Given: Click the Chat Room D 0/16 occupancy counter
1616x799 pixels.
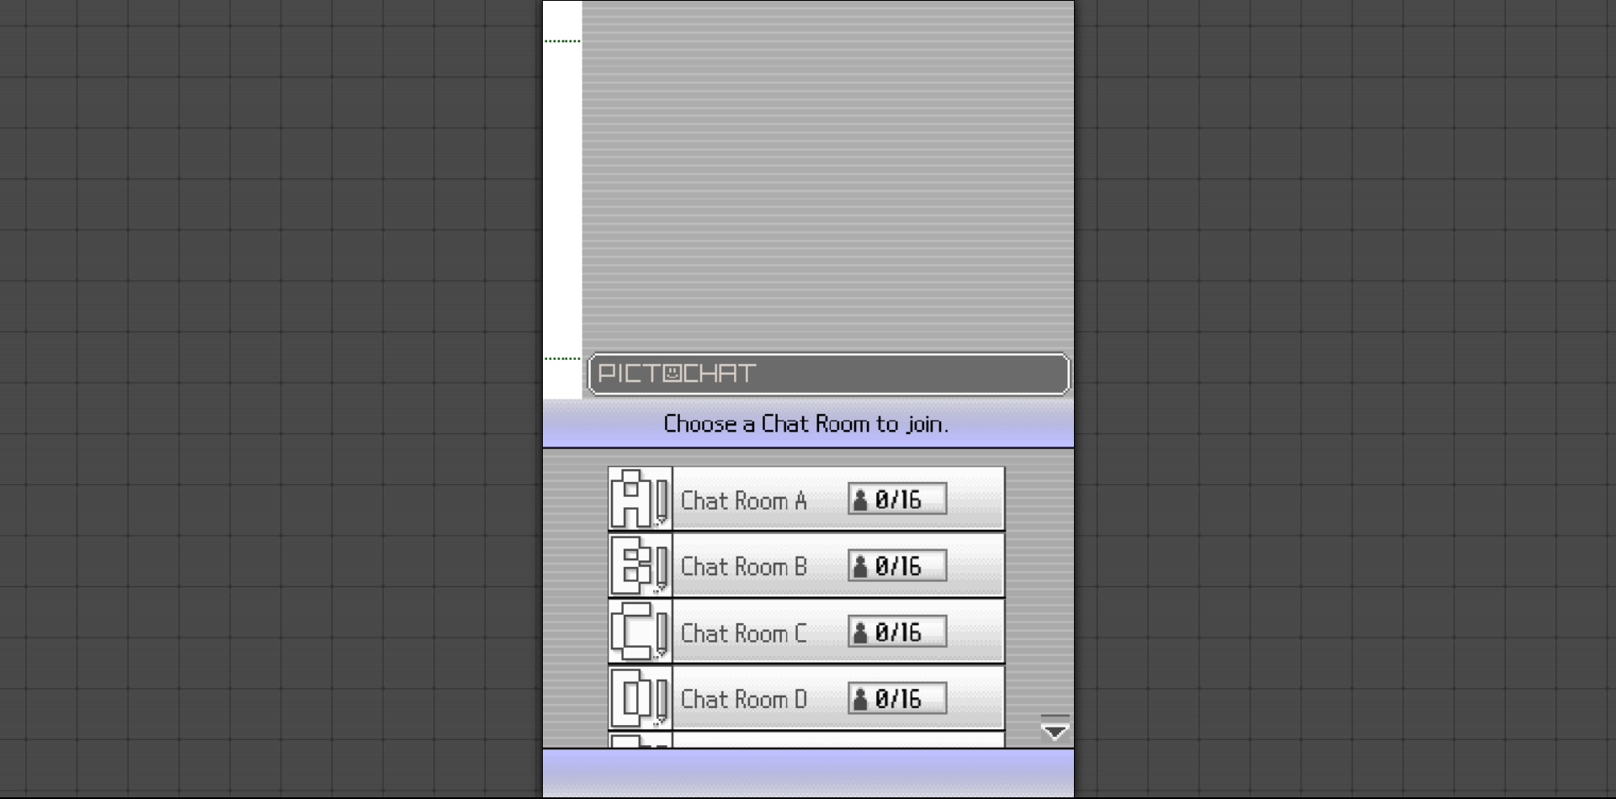Looking at the screenshot, I should [897, 698].
